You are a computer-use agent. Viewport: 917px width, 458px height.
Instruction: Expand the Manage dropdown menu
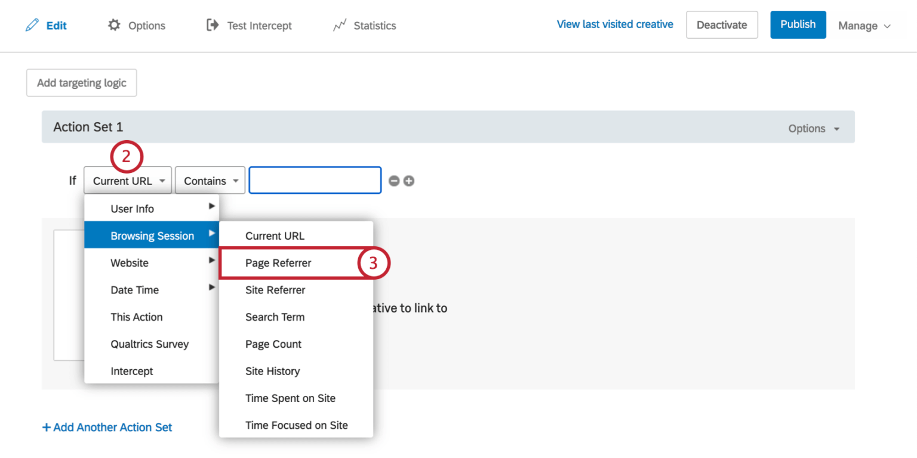(864, 26)
